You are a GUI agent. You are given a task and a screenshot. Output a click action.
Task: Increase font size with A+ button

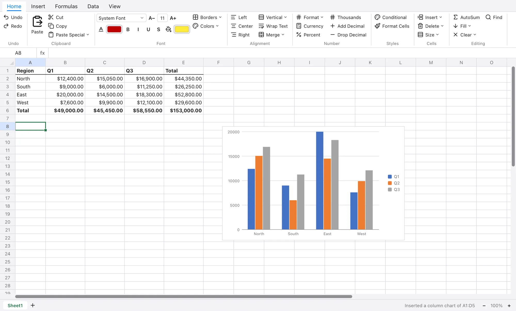[173, 18]
